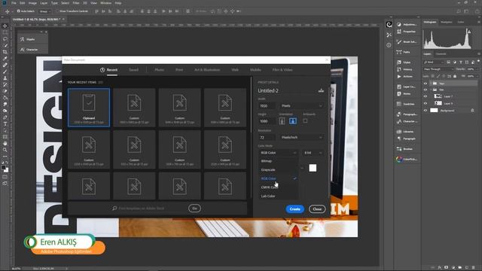Select the Clipboard preset thumbnail
The image size is (482, 271).
[89, 108]
